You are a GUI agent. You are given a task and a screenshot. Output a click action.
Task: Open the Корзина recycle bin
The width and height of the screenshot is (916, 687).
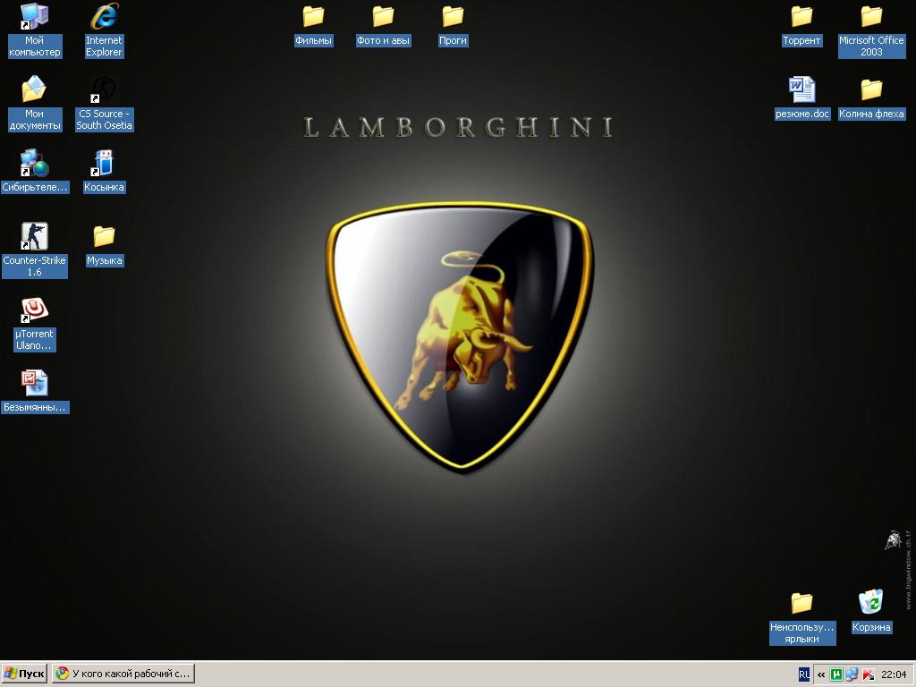coord(870,602)
